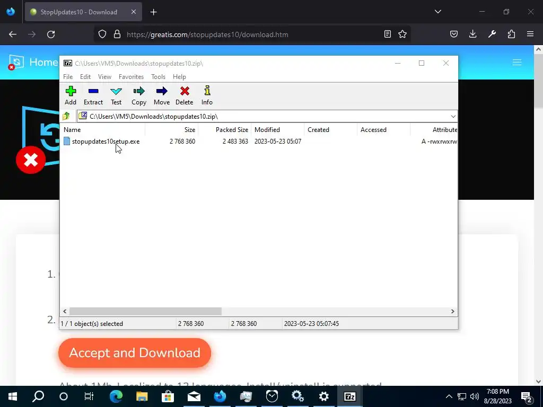The image size is (543, 407).
Task: Open File menu in 7-Zip
Action: (x=68, y=77)
